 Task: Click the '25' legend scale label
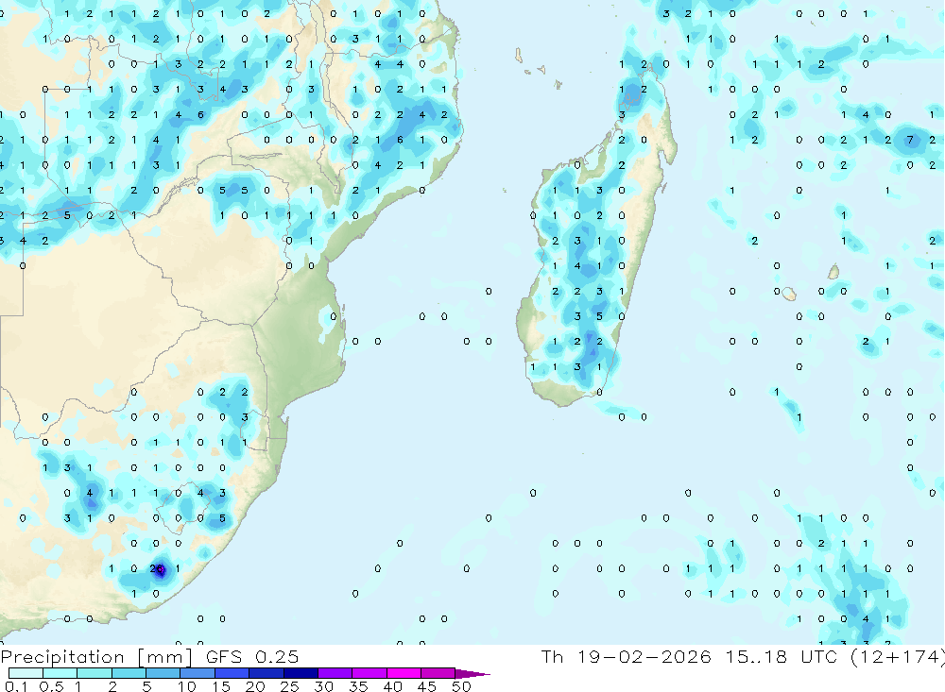point(289,686)
